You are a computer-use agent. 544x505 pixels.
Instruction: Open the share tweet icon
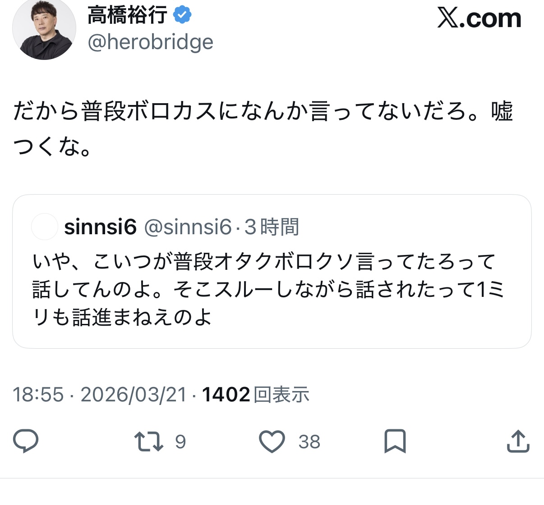(x=518, y=441)
